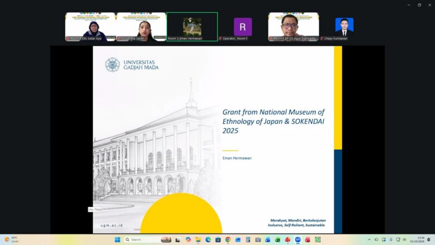
Task: Select the Chepy Kurniawan participant tile
Action: pyautogui.click(x=344, y=27)
